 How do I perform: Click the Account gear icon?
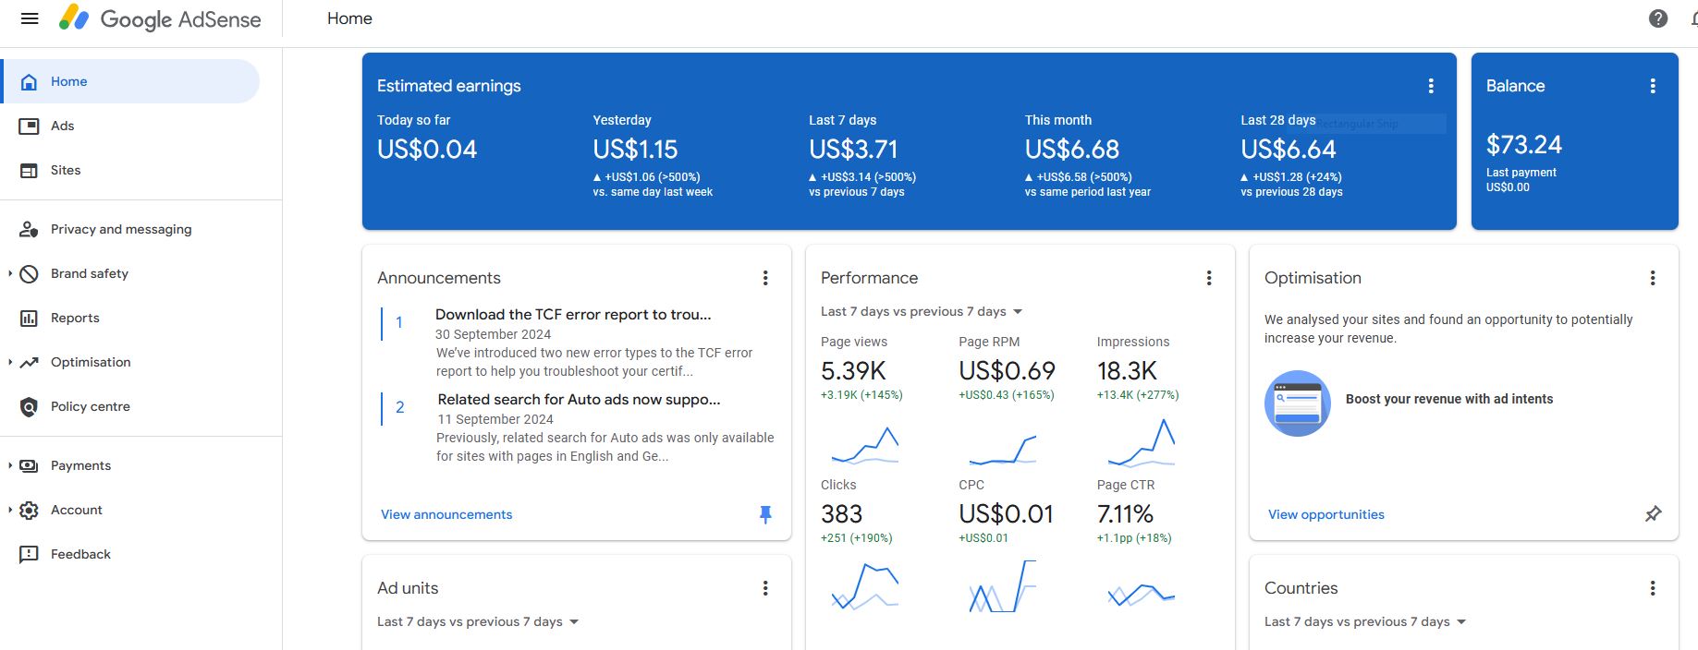click(x=29, y=510)
